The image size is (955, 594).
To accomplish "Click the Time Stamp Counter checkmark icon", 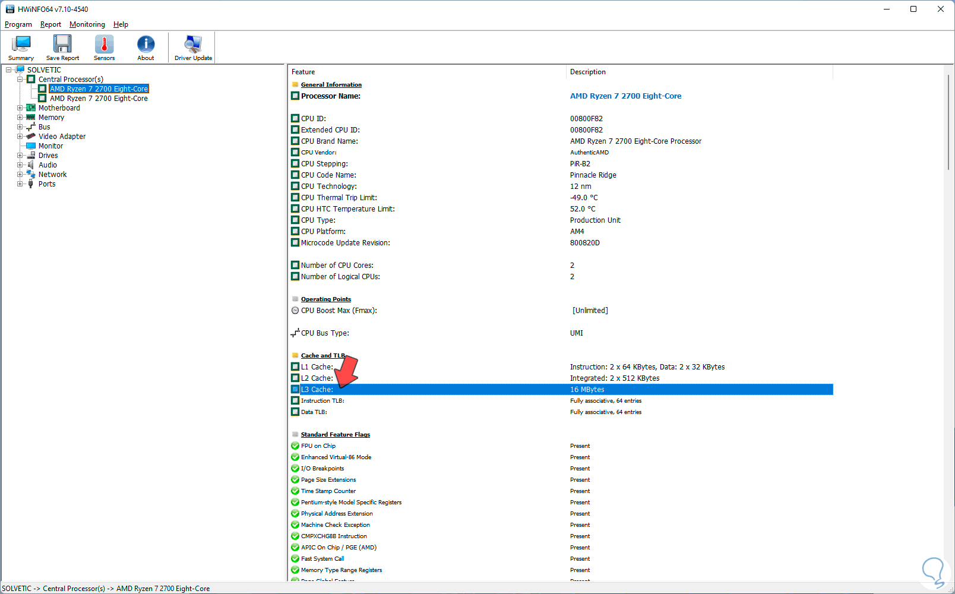I will pyautogui.click(x=295, y=491).
